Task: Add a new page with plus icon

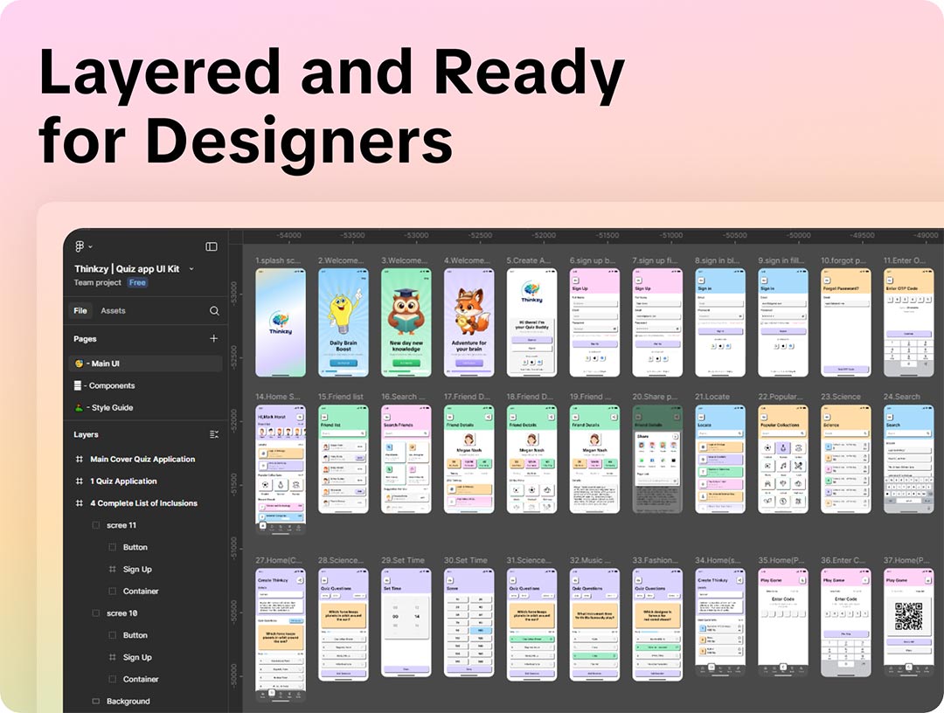Action: (x=214, y=339)
